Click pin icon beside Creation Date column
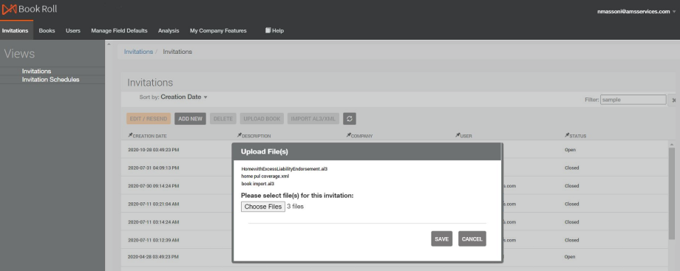Image resolution: width=680 pixels, height=271 pixels. [x=130, y=136]
